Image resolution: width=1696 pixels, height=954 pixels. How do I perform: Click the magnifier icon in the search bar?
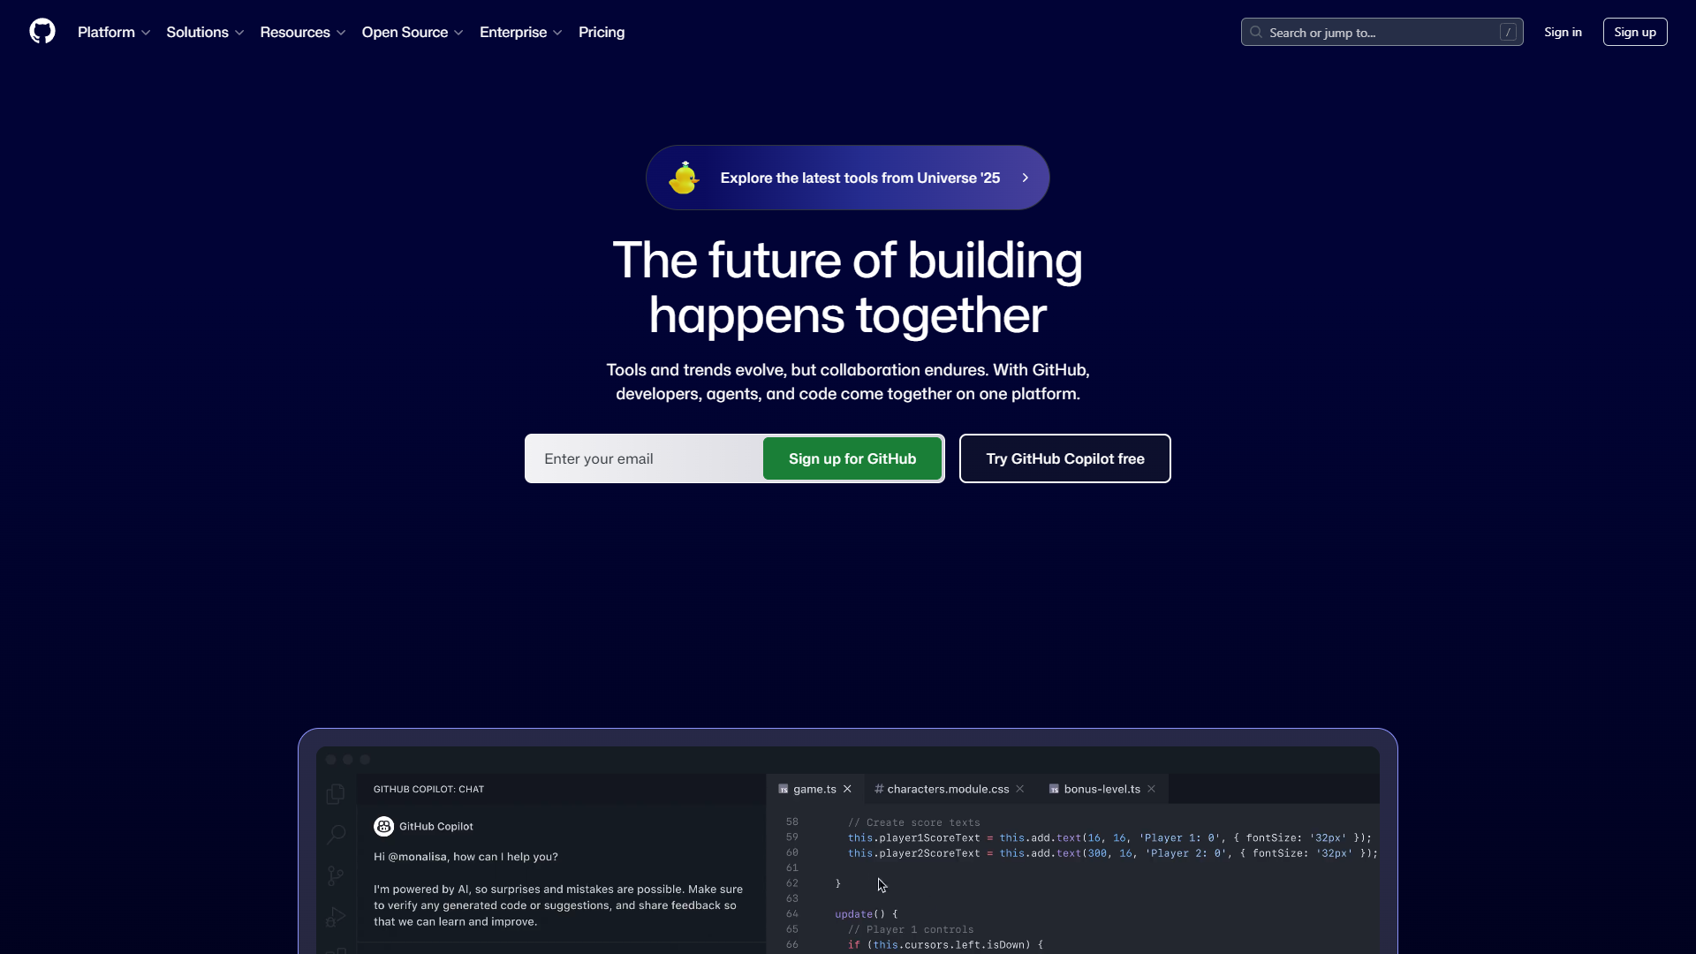1256,32
